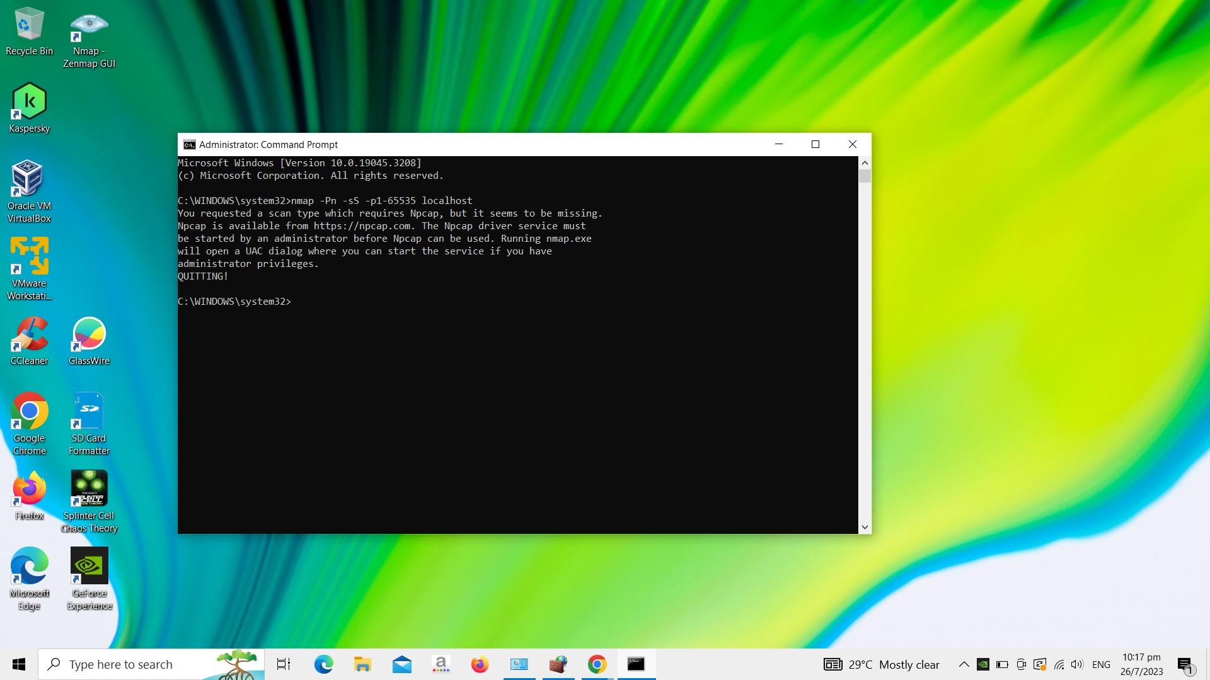The height and width of the screenshot is (680, 1210).
Task: Open Firefox from the taskbar
Action: point(480,664)
